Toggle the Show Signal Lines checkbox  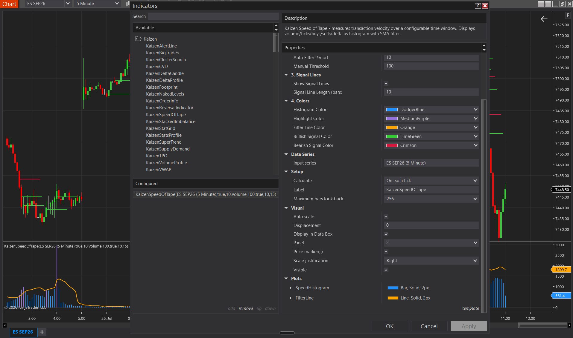pyautogui.click(x=386, y=84)
